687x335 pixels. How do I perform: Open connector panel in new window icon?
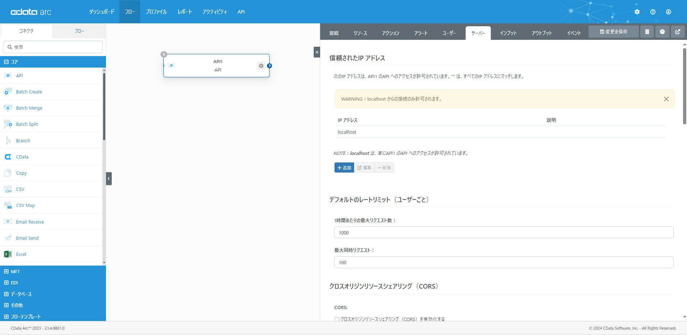(678, 32)
